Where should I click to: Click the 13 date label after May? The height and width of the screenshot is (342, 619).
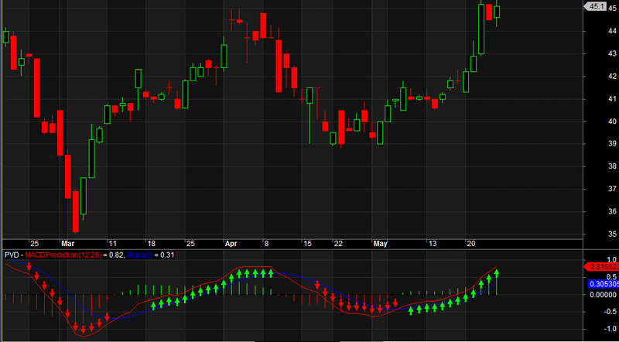(x=432, y=244)
